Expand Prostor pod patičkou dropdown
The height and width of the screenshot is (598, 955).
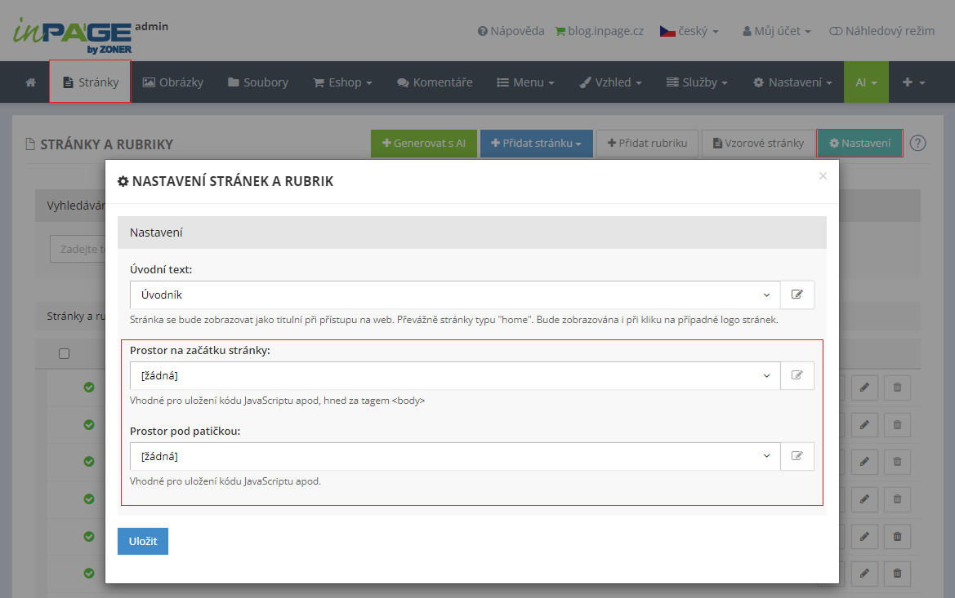pos(454,456)
